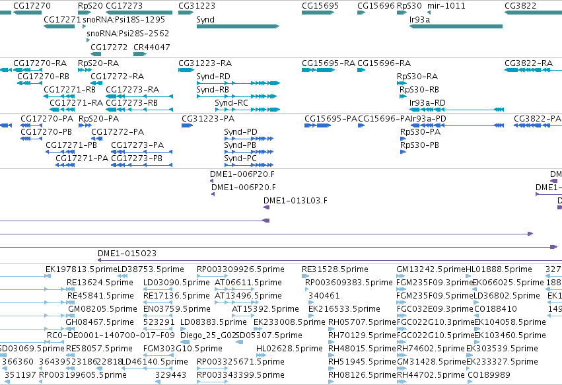Screen dimensions: 562x385
Task: Click transcript CG17273-RA
Action: point(133,90)
